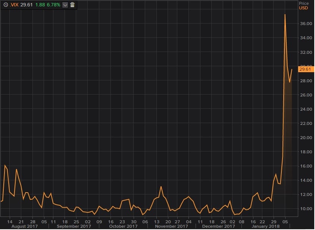
Task: Click the orange 29.61 price marker on the axis
Action: [306, 69]
